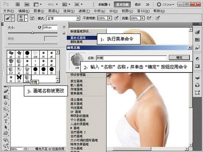Open the brush panel flyout menu arrow
Screen dimensions: 203x152
tap(64, 27)
